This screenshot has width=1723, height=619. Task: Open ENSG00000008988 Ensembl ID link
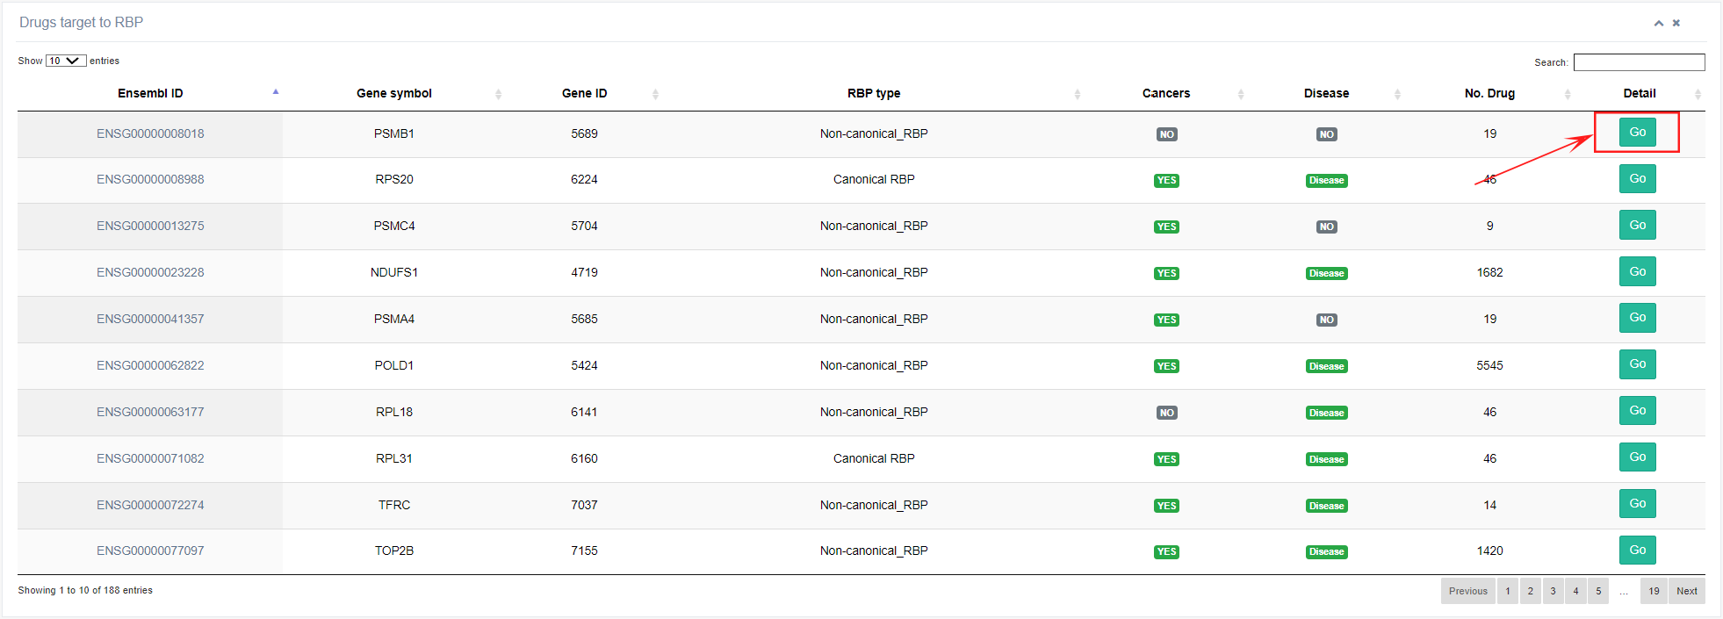coord(150,179)
